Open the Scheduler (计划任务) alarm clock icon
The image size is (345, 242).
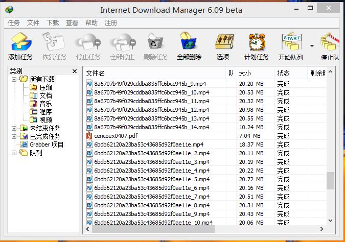coord(257,42)
